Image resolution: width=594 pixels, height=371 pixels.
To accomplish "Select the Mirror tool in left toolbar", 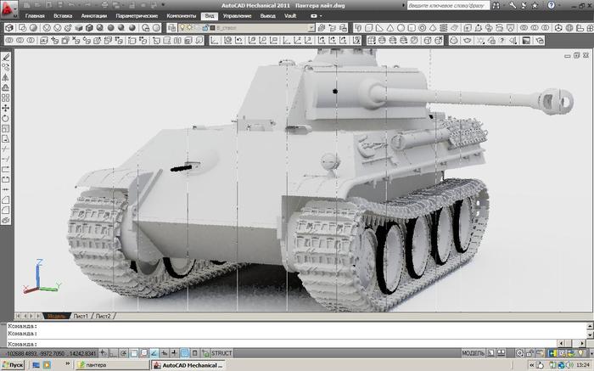I will coord(6,76).
